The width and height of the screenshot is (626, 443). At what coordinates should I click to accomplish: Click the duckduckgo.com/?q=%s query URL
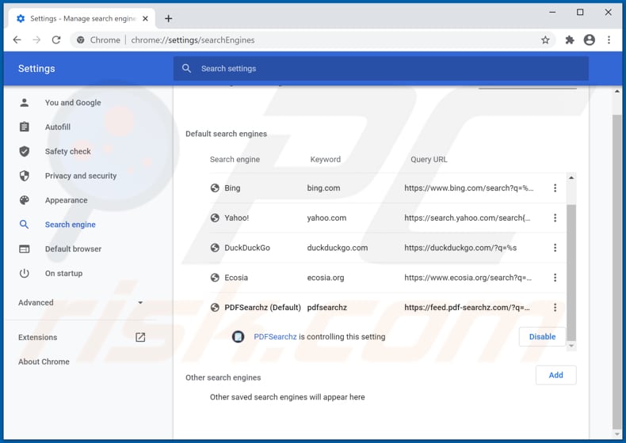point(460,248)
